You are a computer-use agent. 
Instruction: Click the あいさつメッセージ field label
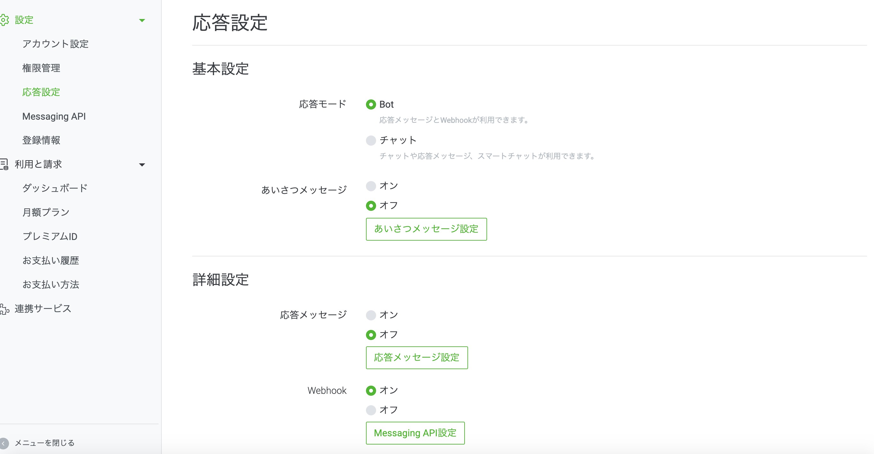[304, 190]
